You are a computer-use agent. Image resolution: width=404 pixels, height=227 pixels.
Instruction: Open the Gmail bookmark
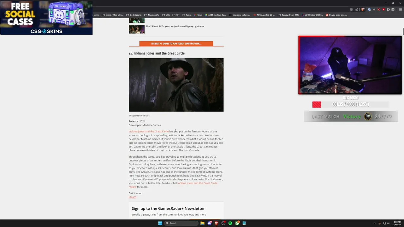[198, 15]
